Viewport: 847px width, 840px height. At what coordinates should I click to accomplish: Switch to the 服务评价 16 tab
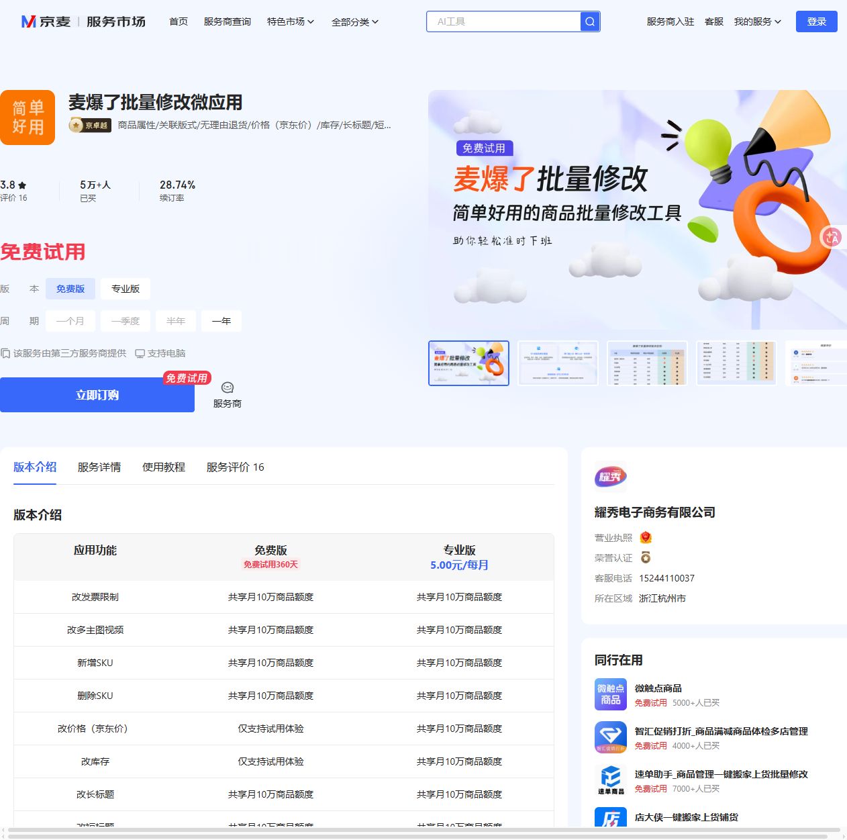236,467
